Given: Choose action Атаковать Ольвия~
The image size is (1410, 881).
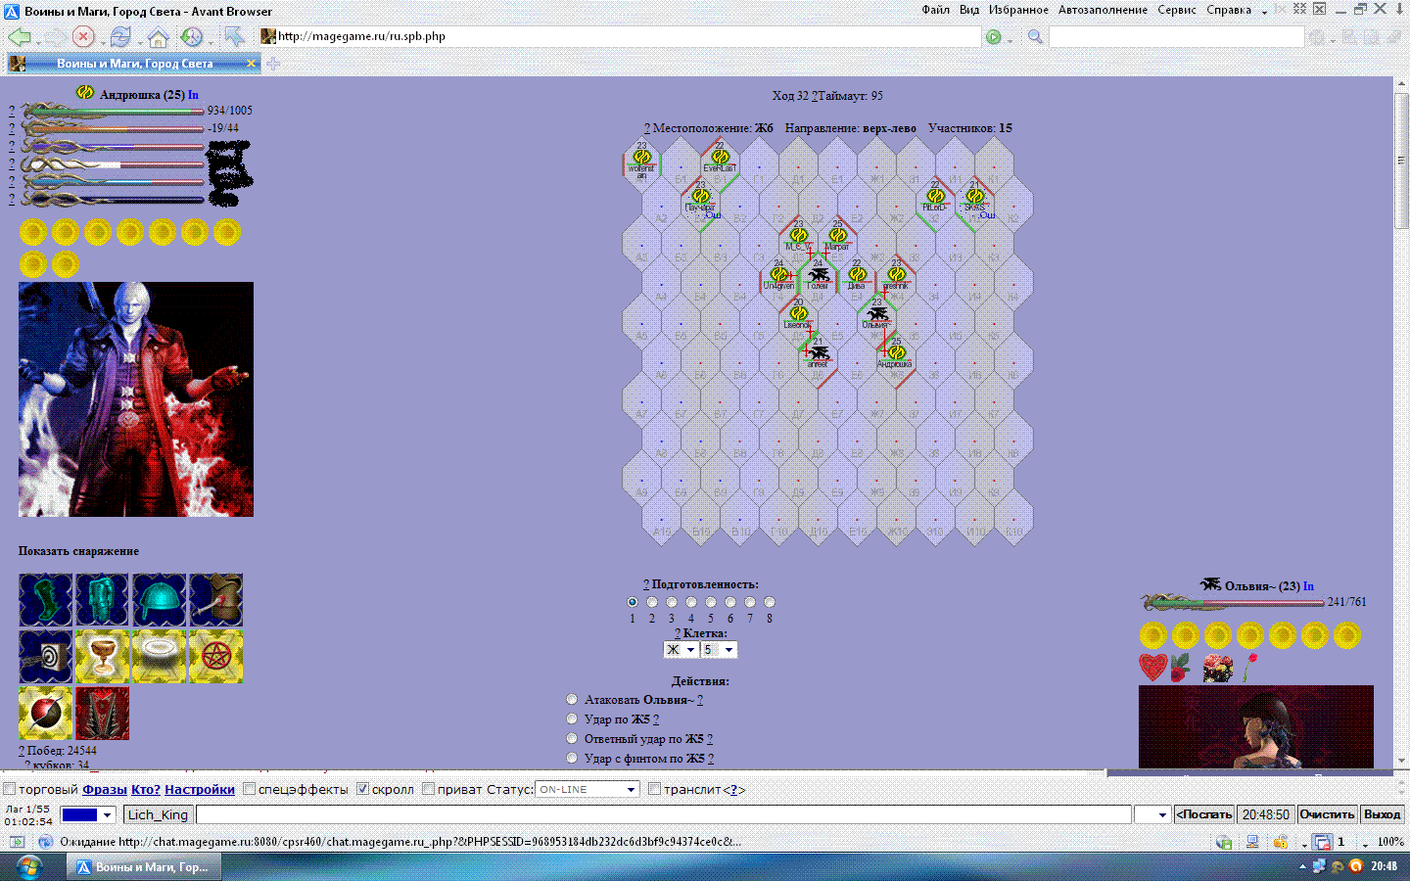Looking at the screenshot, I should (572, 699).
